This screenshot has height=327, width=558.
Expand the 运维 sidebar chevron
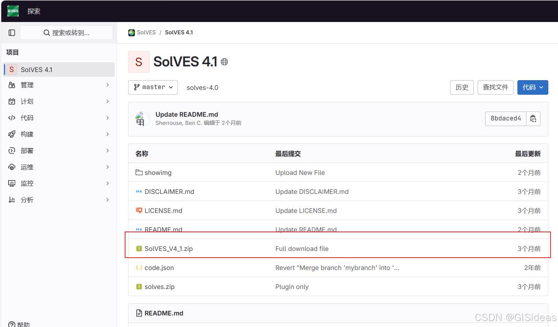(108, 167)
